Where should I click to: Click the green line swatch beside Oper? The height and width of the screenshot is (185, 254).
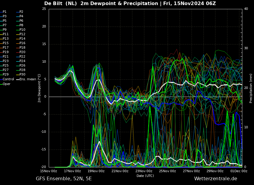coord(1,84)
